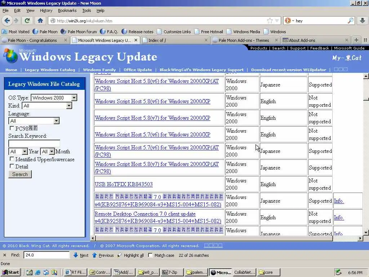This screenshot has width=369, height=277.
Task: Tick the Detail checkbox
Action: [12, 166]
